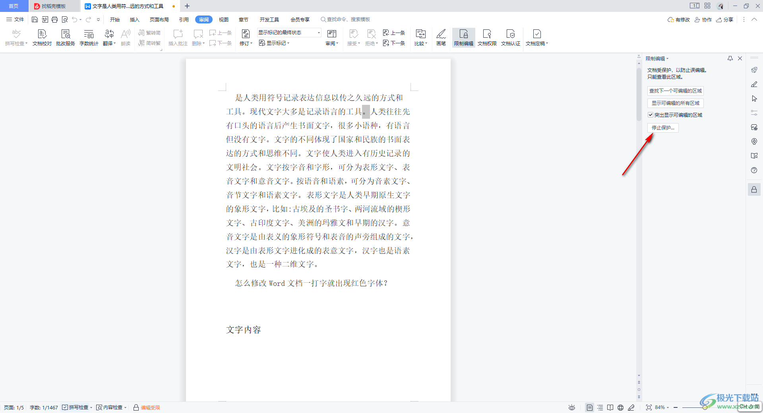Click the zoom out minus button
This screenshot has height=413, width=763.
(x=676, y=407)
